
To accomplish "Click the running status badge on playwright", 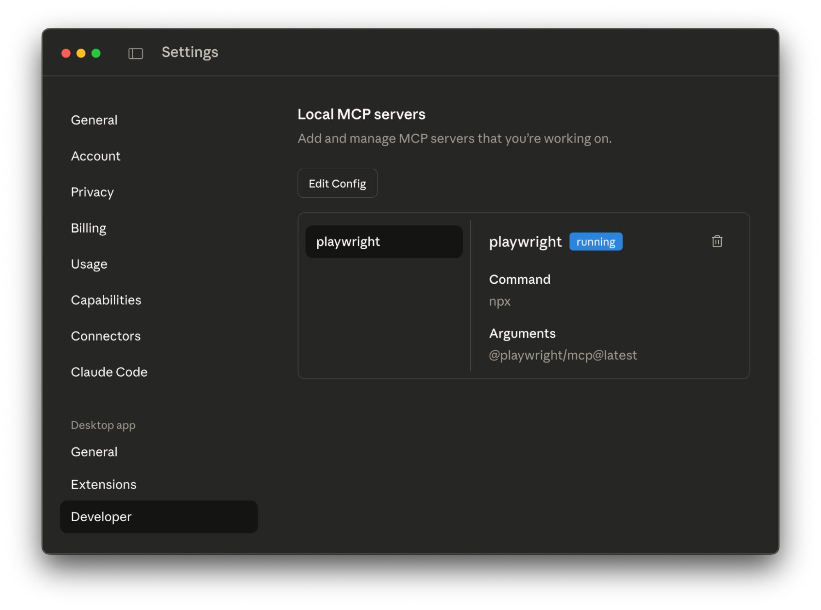I will point(596,242).
